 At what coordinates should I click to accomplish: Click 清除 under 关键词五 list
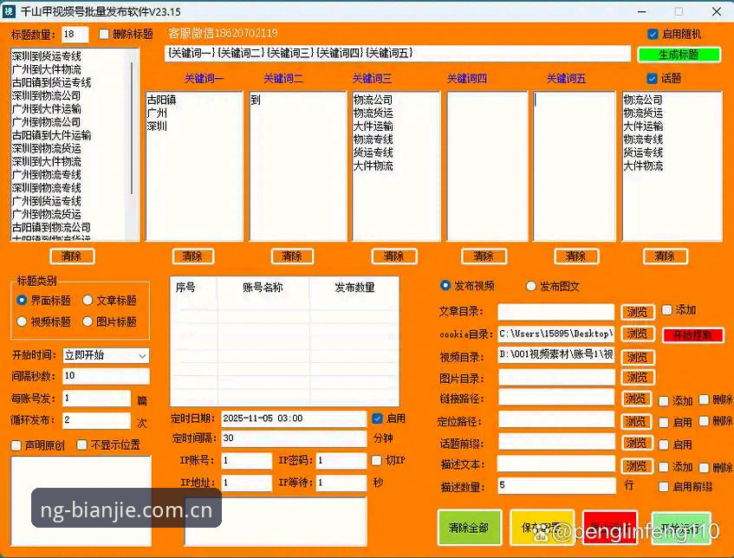(576, 256)
